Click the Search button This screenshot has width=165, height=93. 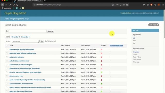tap(50, 31)
